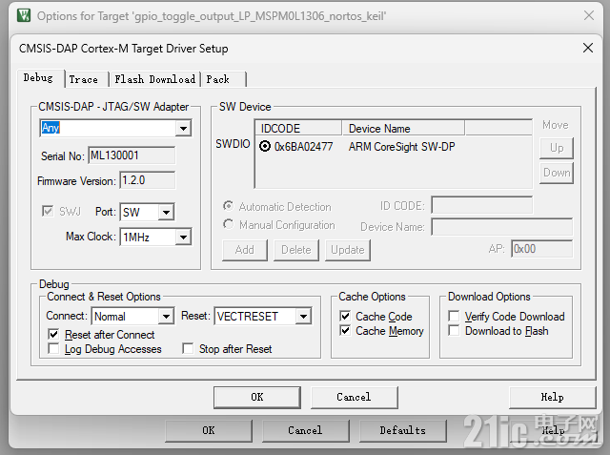Click the IDCODE column header
Viewport: 610px width, 455px height.
coord(298,129)
